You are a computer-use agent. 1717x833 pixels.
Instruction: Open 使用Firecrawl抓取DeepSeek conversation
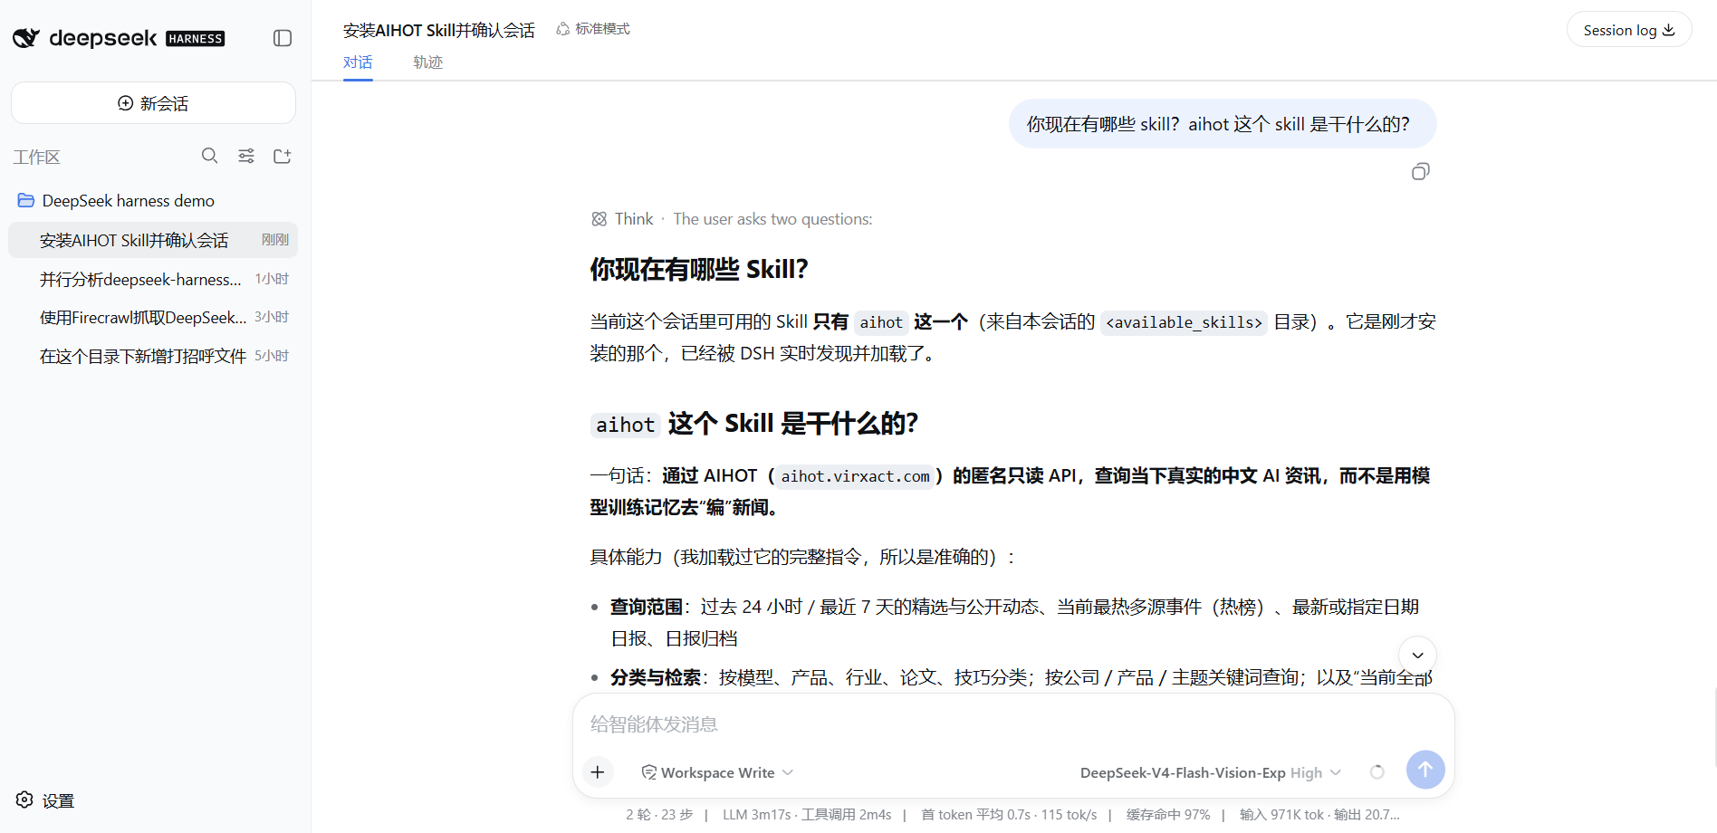tap(153, 317)
